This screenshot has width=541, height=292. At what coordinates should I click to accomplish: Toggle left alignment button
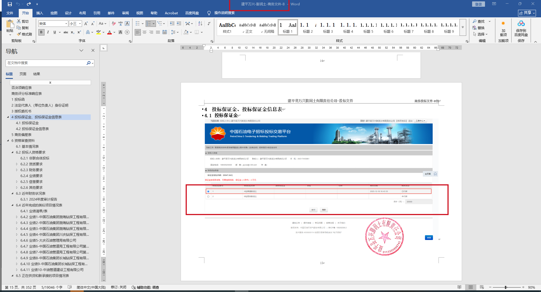[x=138, y=32]
